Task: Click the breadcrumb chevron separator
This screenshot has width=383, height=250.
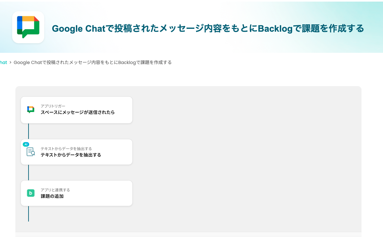Action: [x=10, y=62]
